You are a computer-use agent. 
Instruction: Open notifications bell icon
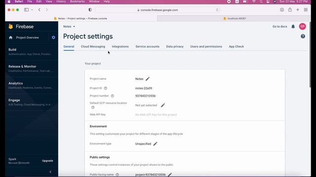click(293, 27)
